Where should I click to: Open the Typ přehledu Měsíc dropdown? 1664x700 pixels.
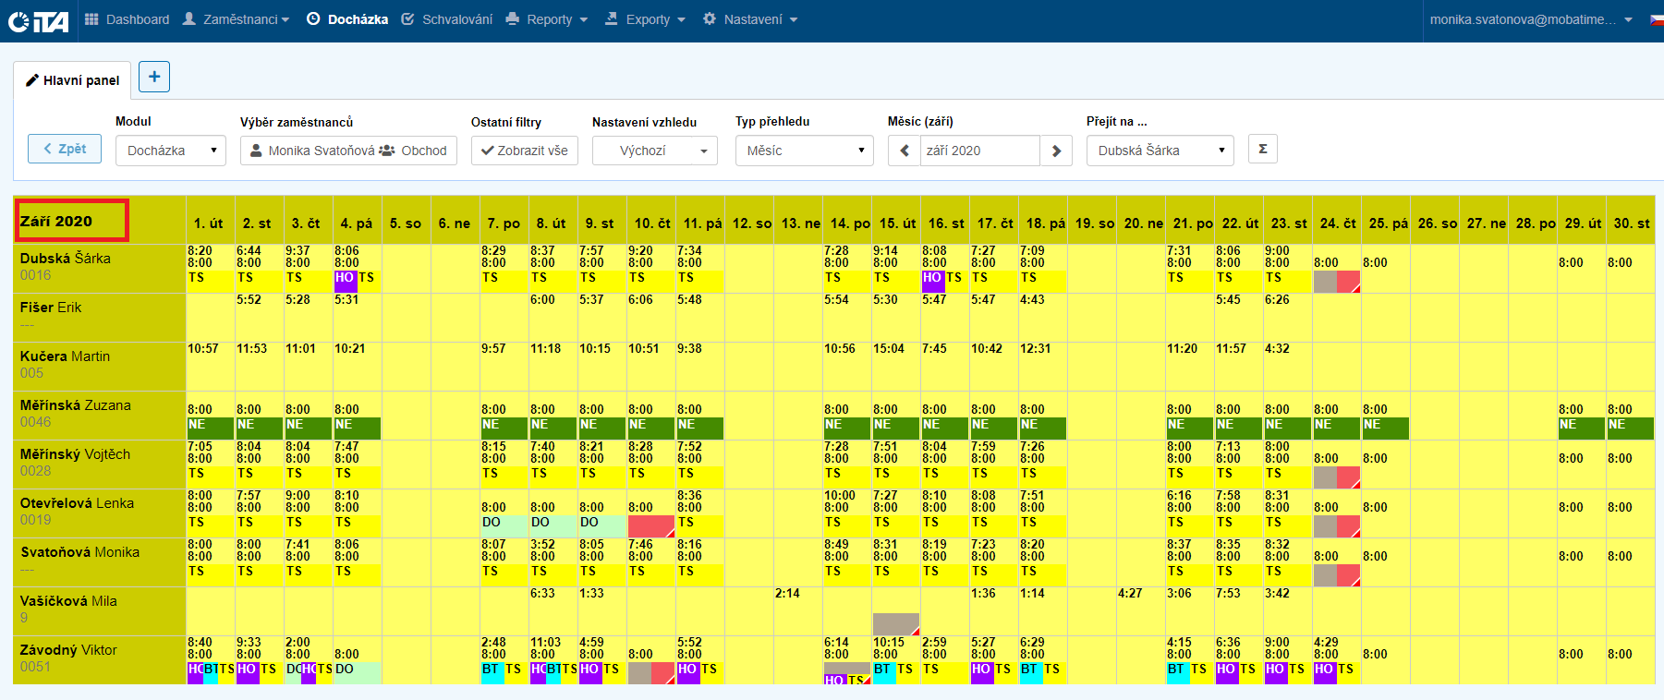point(804,151)
